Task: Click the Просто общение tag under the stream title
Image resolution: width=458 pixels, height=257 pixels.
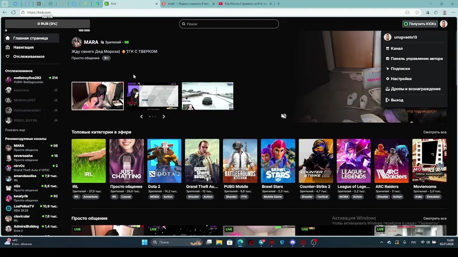Action: coord(86,58)
